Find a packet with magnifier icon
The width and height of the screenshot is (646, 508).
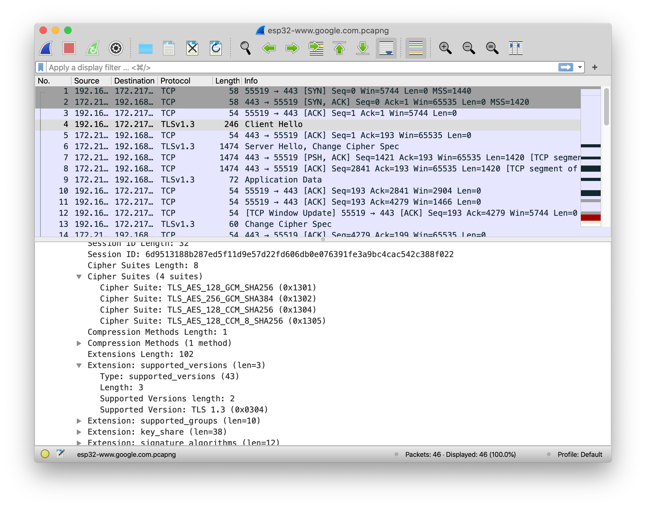245,48
